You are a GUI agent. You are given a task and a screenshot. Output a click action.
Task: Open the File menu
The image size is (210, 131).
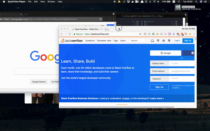[30, 2]
